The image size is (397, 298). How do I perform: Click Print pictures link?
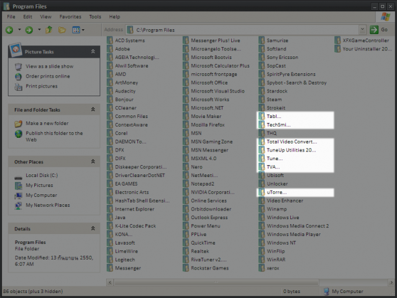point(42,86)
